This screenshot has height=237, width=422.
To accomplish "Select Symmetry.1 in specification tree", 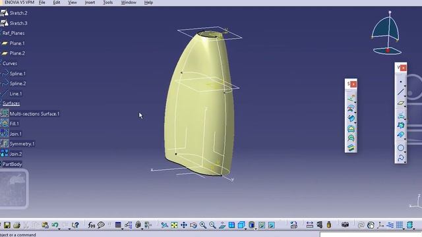I will [x=22, y=144].
